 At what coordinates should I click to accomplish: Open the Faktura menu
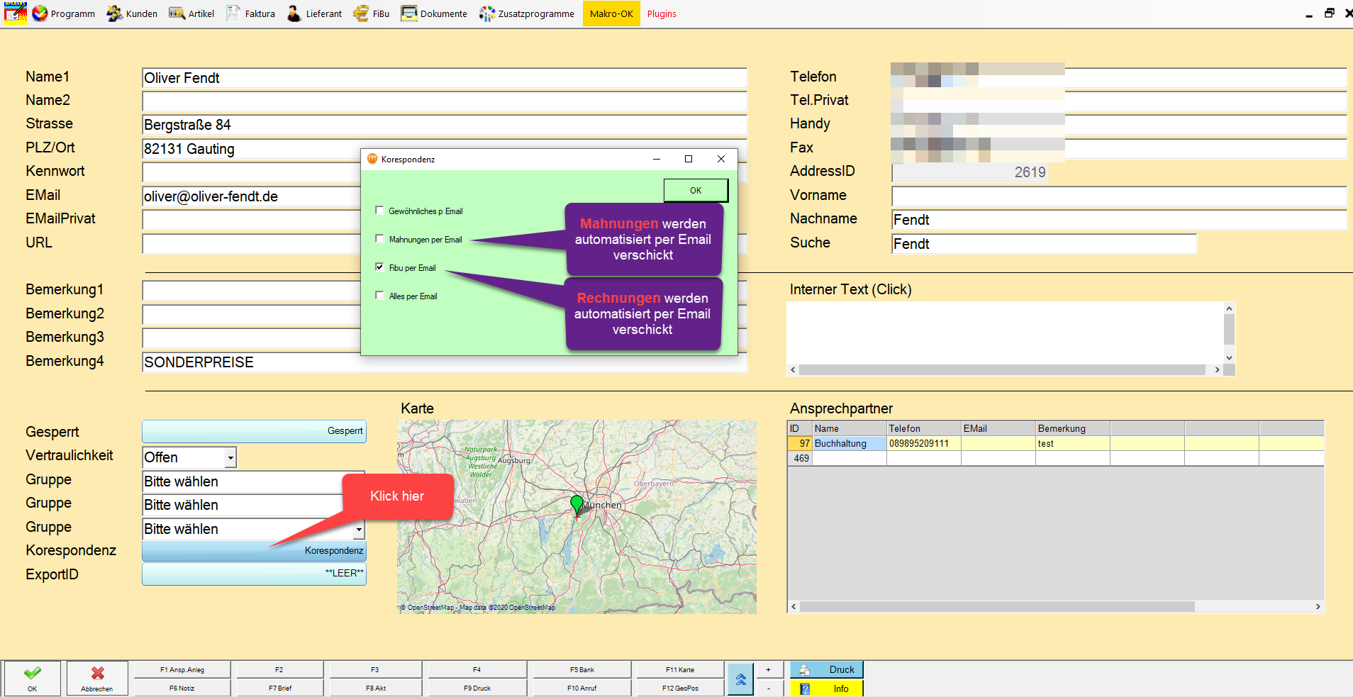pyautogui.click(x=250, y=13)
